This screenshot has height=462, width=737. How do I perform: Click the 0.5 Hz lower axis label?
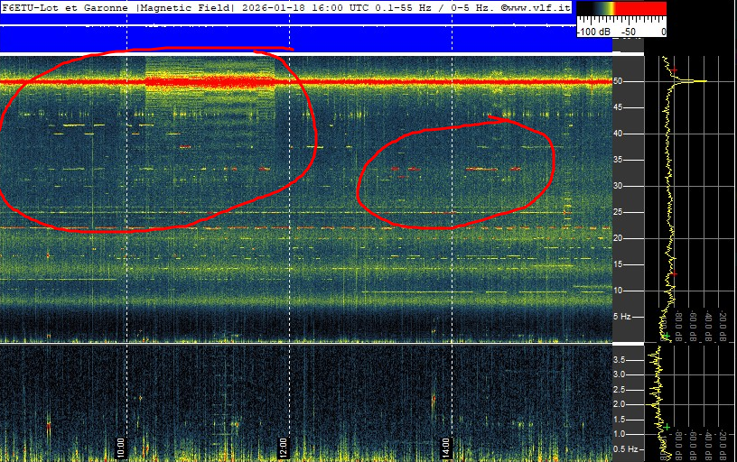[x=623, y=448]
